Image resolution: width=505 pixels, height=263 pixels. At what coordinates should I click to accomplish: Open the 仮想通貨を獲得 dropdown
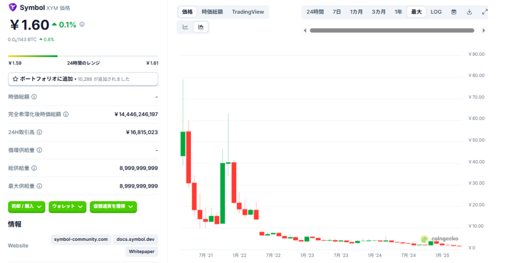coord(113,207)
